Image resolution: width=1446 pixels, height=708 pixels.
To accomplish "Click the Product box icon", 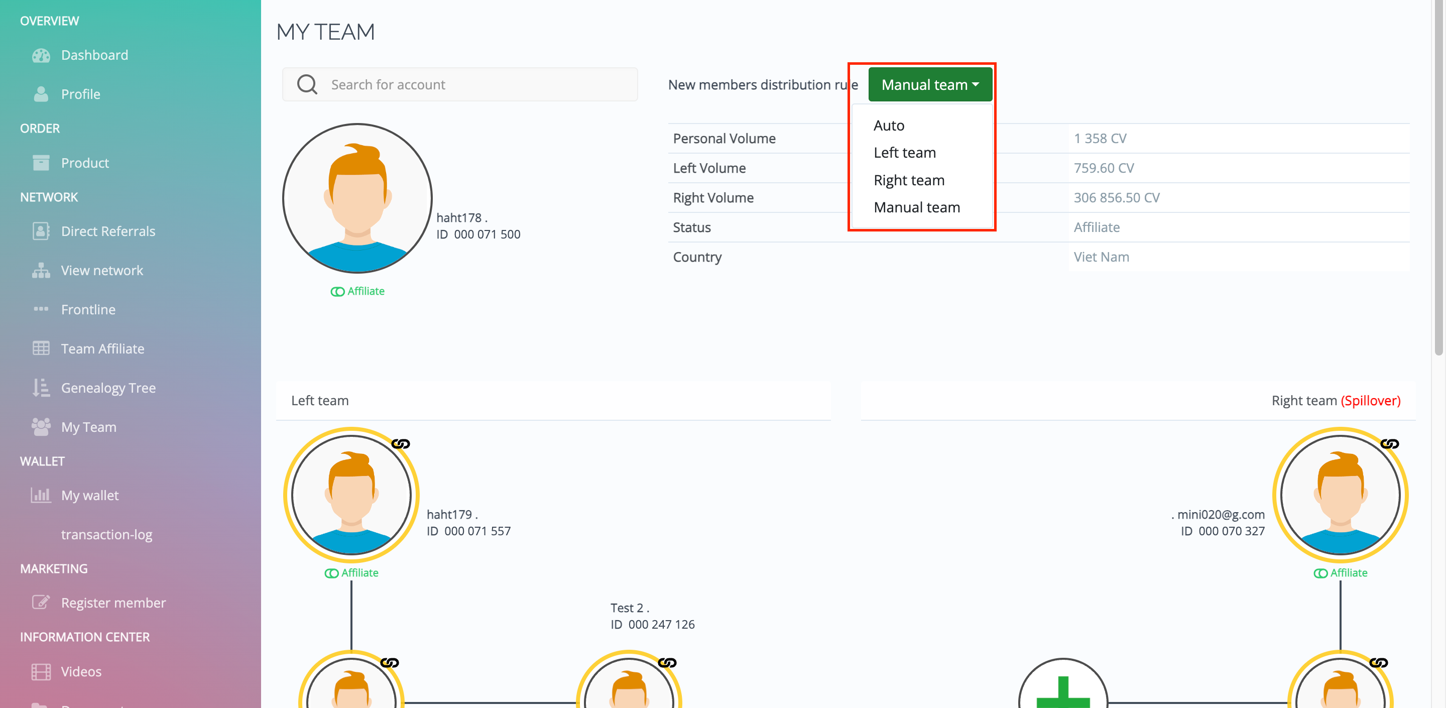I will tap(41, 163).
